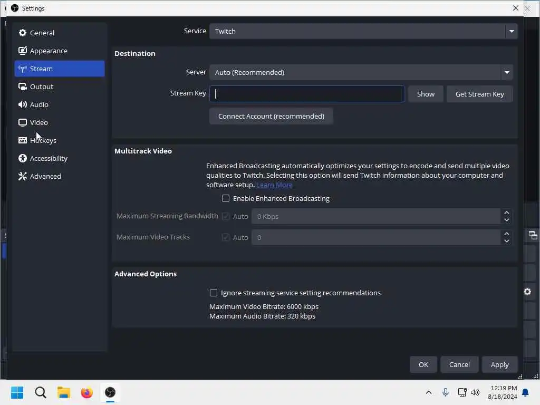Show hidden tray icons chevron

428,392
